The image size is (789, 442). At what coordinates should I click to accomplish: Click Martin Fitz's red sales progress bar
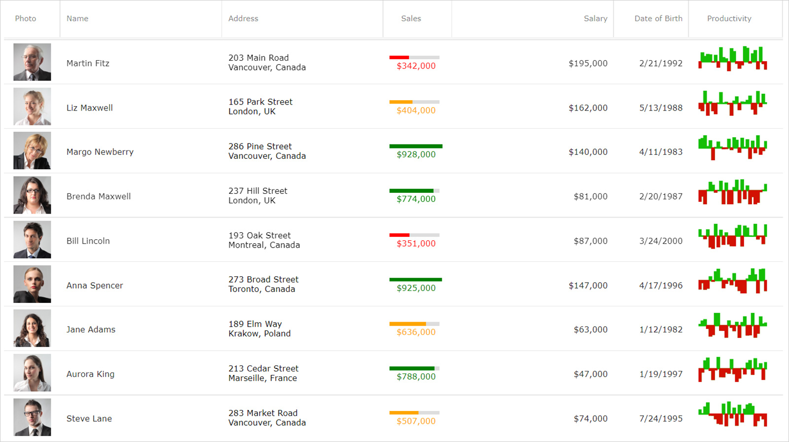[x=399, y=58]
